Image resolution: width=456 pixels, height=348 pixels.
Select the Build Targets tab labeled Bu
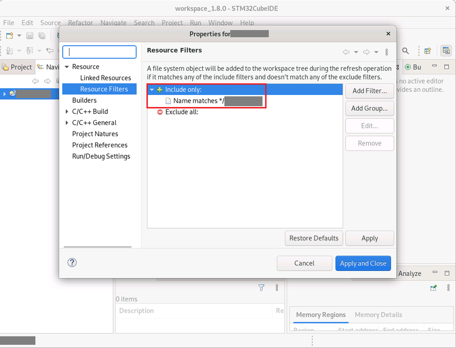point(413,67)
